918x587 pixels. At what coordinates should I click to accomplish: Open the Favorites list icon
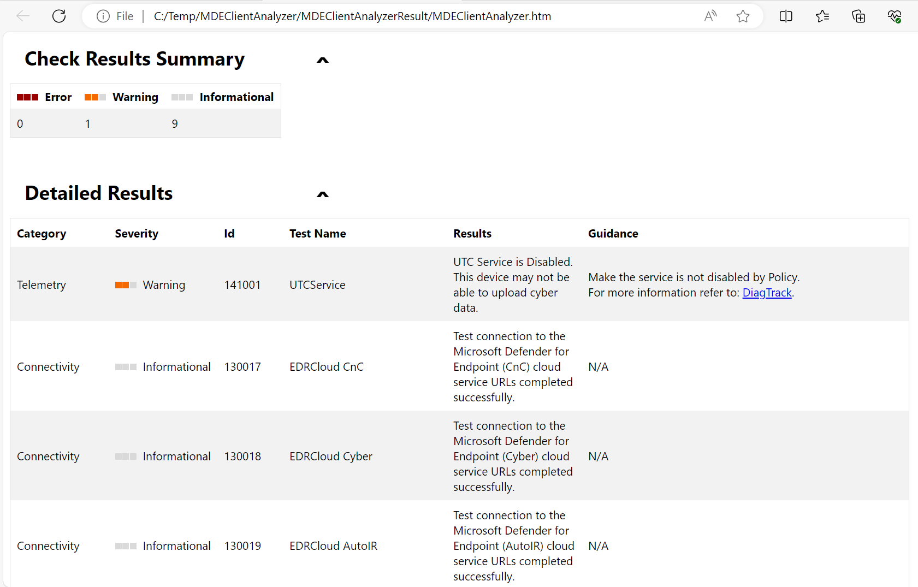pos(822,16)
